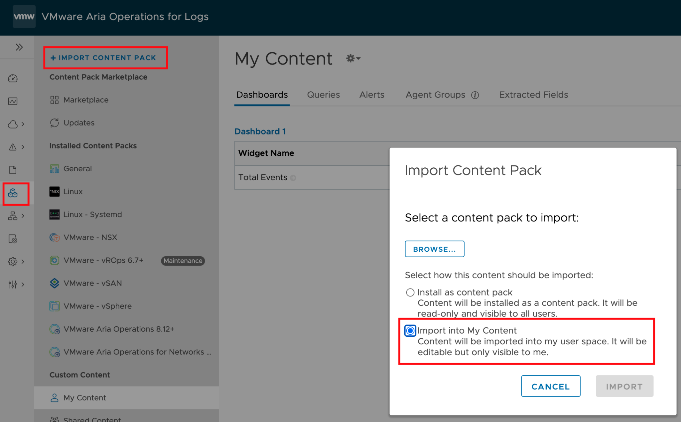Cancel the Import Content Pack dialog
Screen dimensions: 681x422
tap(550, 386)
